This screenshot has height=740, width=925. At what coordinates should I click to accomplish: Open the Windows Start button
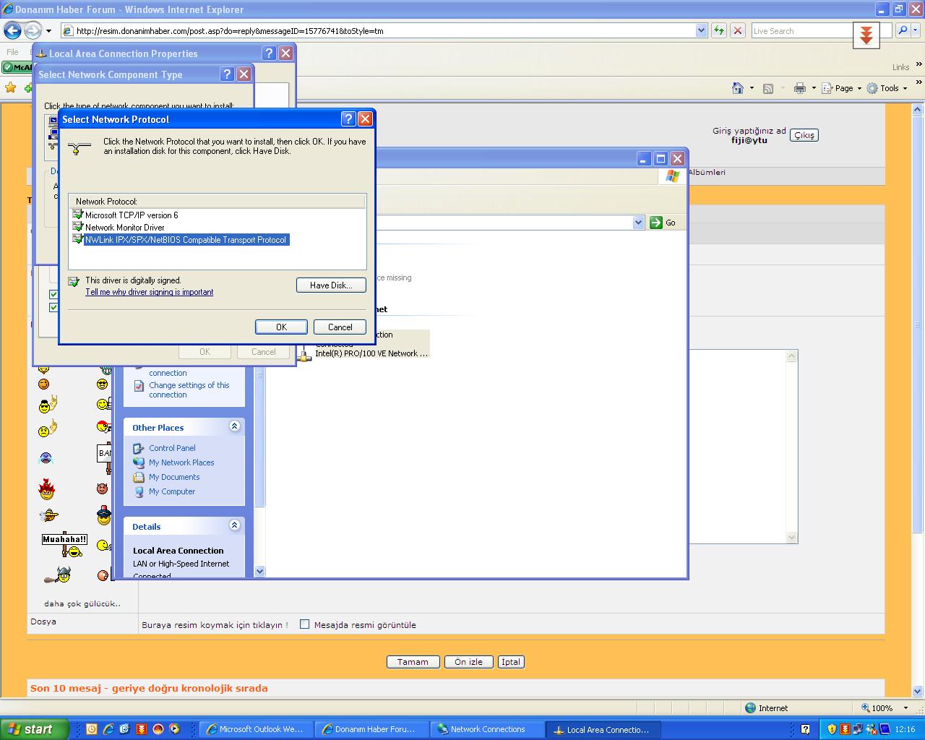click(35, 729)
